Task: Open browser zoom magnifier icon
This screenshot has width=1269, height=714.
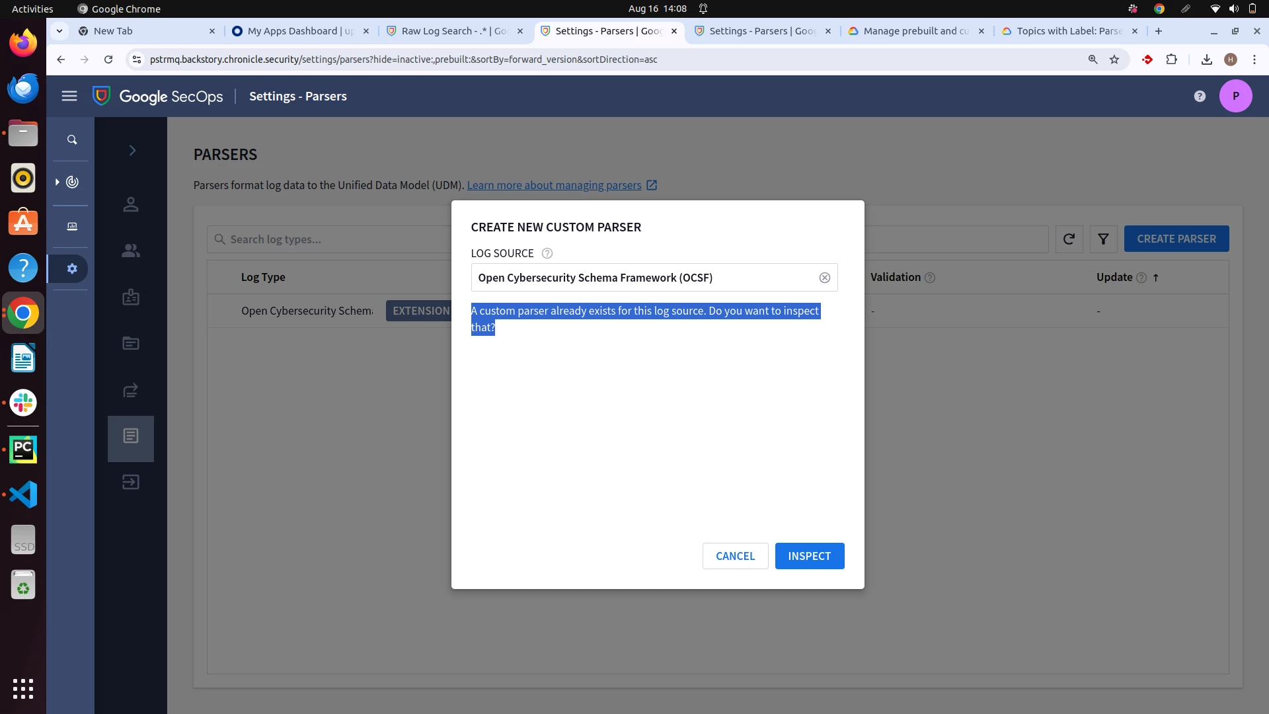Action: click(x=1093, y=59)
